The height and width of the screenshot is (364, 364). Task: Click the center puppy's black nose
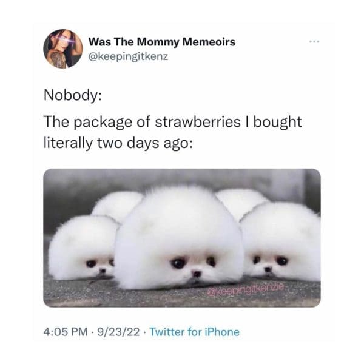point(197,274)
